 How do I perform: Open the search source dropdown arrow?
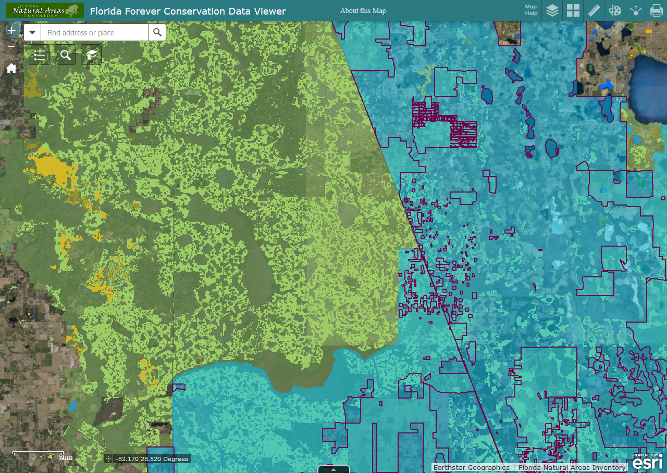point(32,32)
